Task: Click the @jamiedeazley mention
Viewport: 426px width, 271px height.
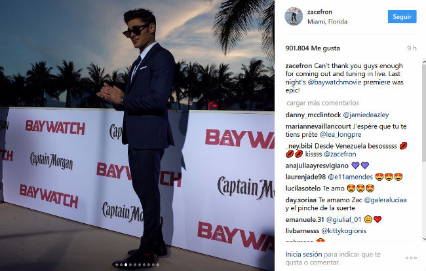Action: (x=366, y=115)
